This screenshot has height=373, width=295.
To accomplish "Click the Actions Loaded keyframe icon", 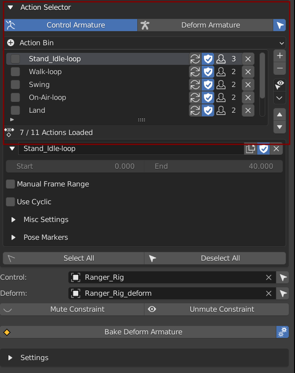I will tap(9, 132).
